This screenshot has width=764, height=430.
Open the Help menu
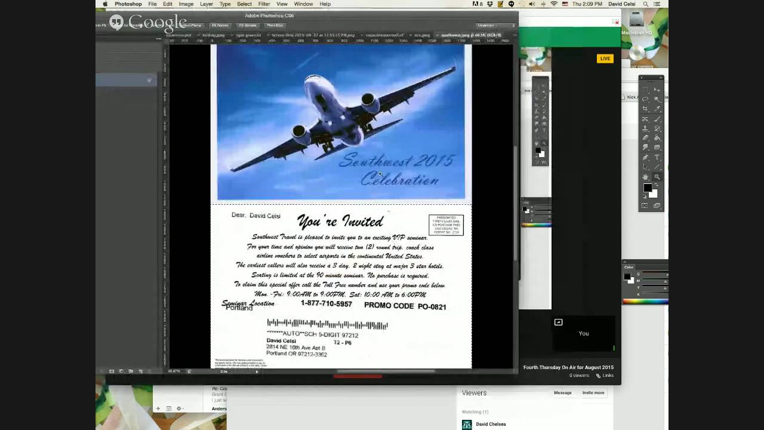tap(325, 4)
